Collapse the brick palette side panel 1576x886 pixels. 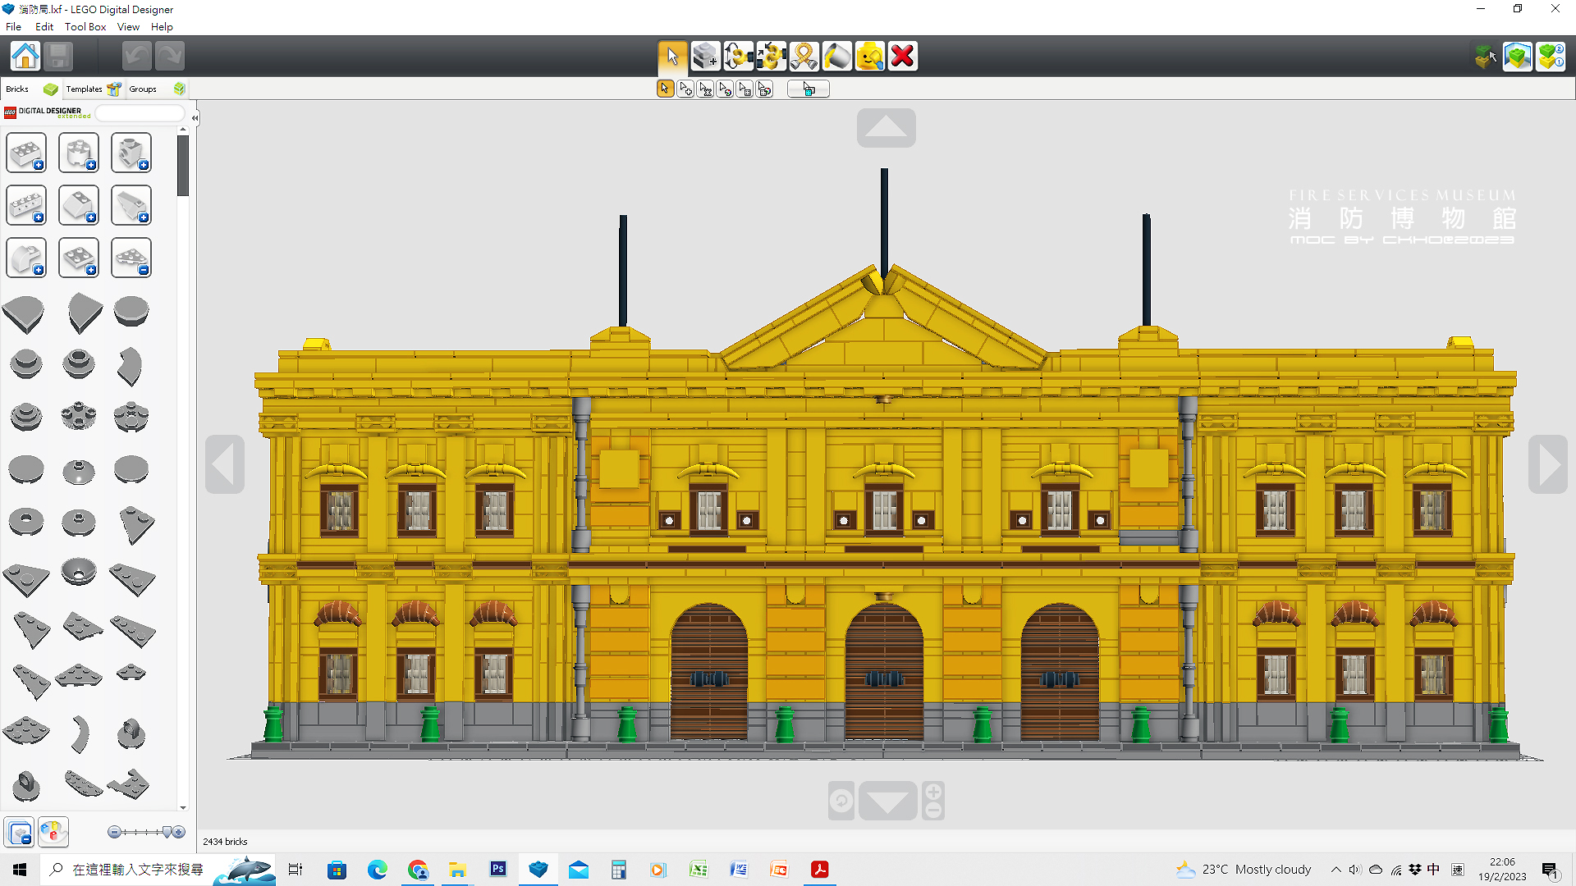[195, 118]
